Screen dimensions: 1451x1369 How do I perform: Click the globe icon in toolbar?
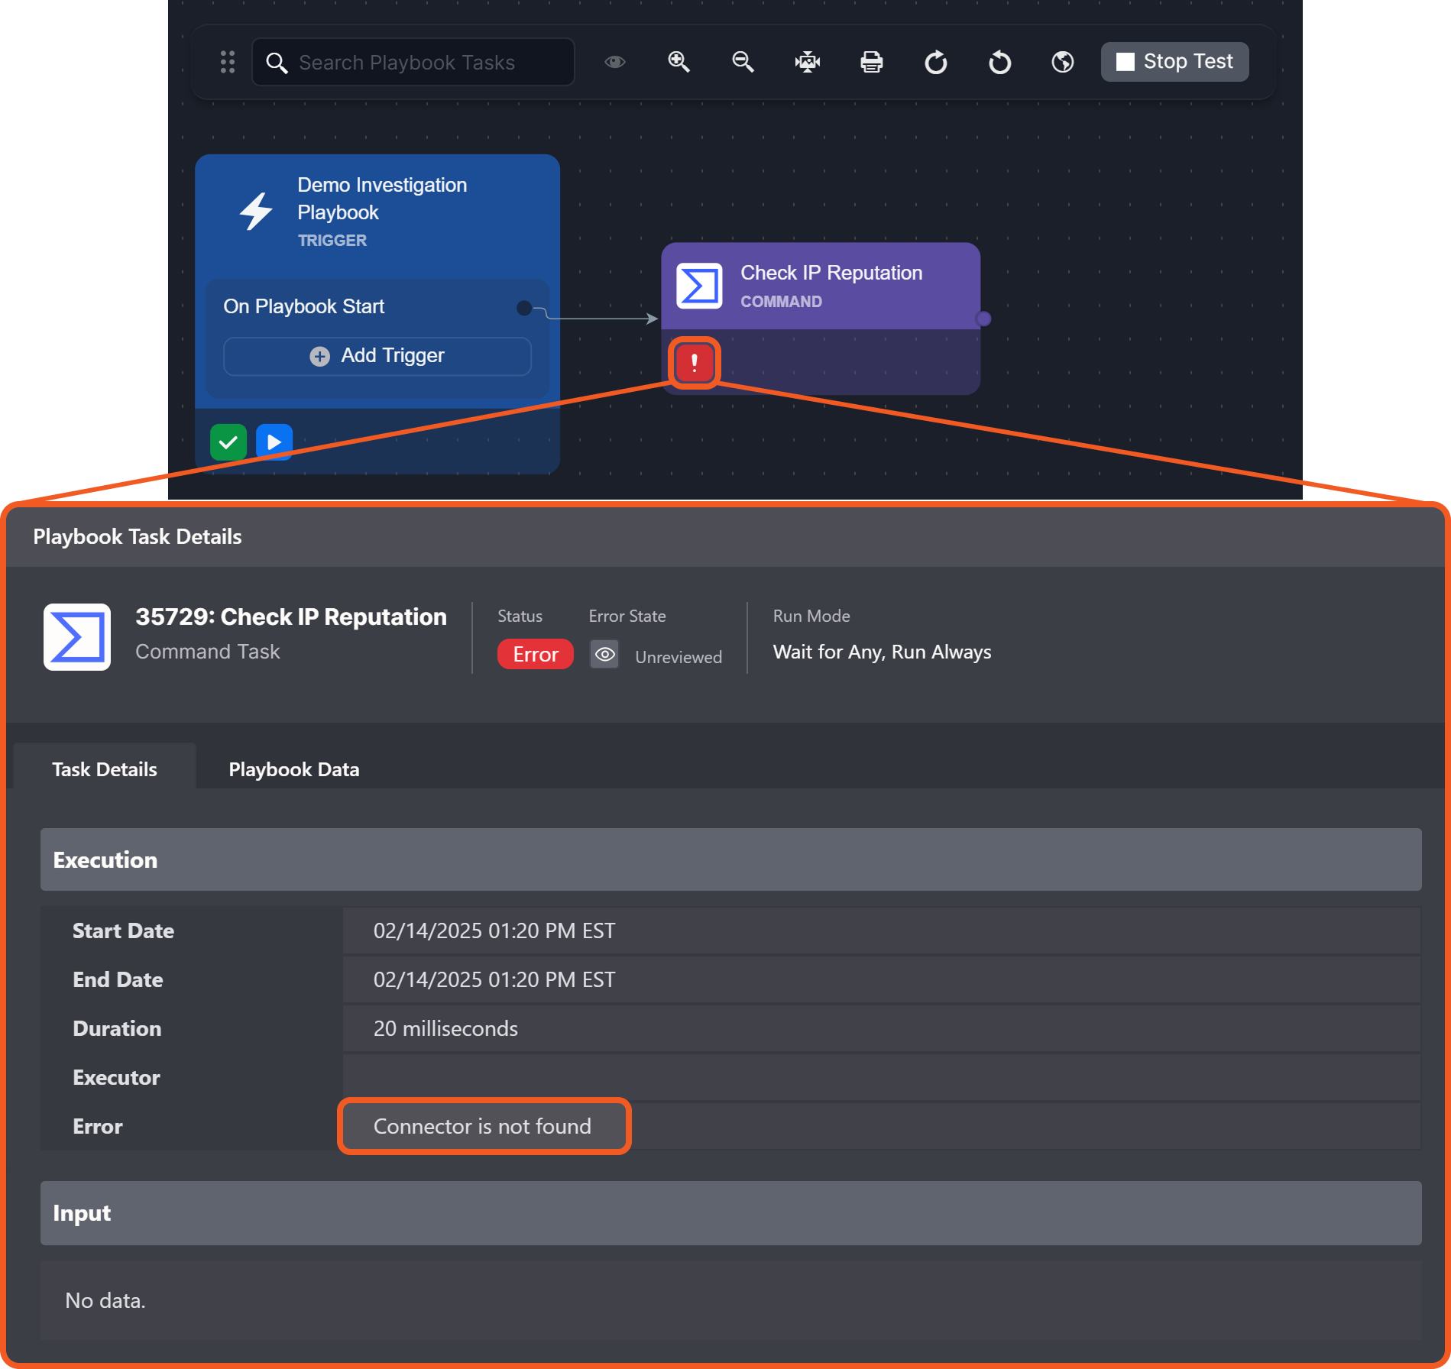[x=1062, y=62]
